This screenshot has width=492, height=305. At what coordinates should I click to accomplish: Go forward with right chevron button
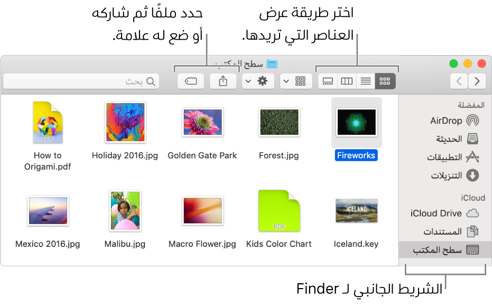477,81
